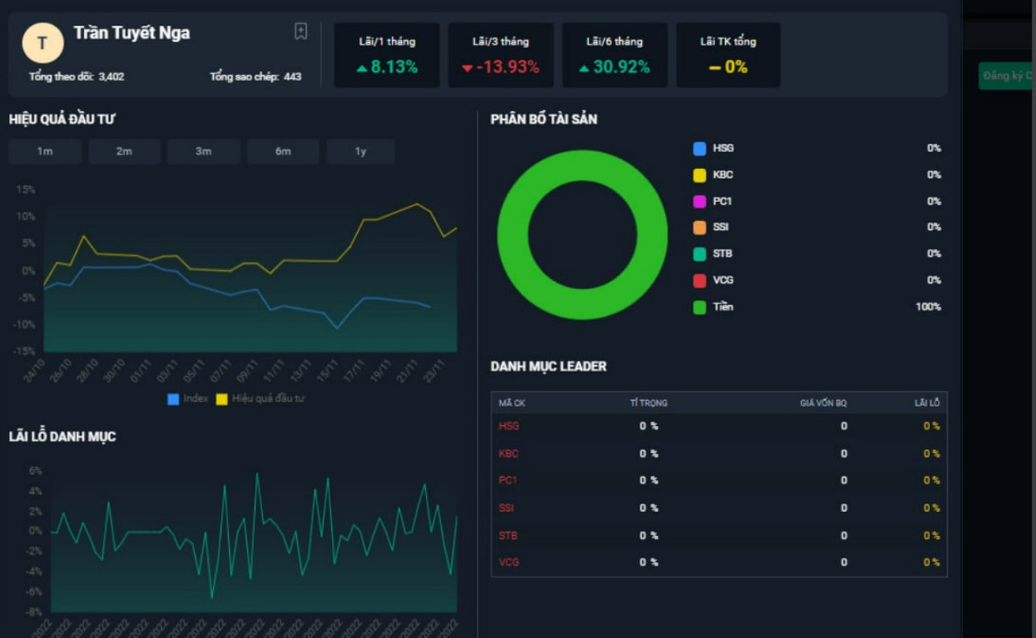Select the 2m performance range

click(124, 151)
